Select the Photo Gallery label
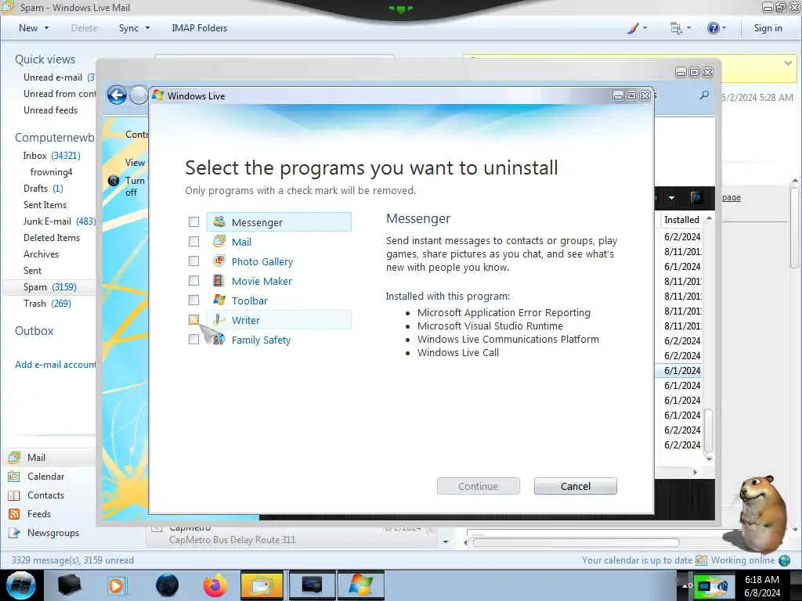Viewport: 802px width, 601px height. 262,261
